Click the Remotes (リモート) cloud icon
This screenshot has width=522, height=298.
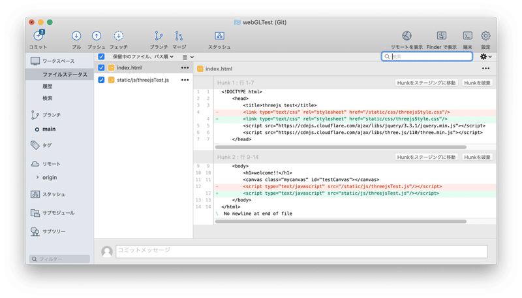(x=35, y=164)
